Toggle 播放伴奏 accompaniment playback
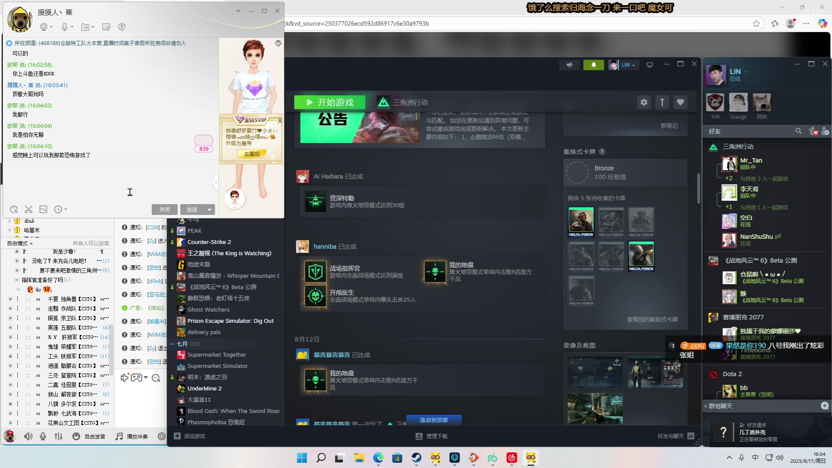 pos(132,436)
